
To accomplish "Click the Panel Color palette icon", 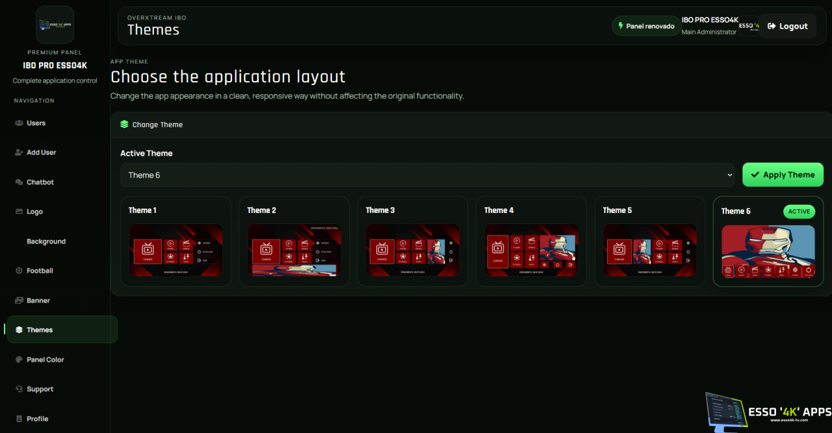I will 19,360.
